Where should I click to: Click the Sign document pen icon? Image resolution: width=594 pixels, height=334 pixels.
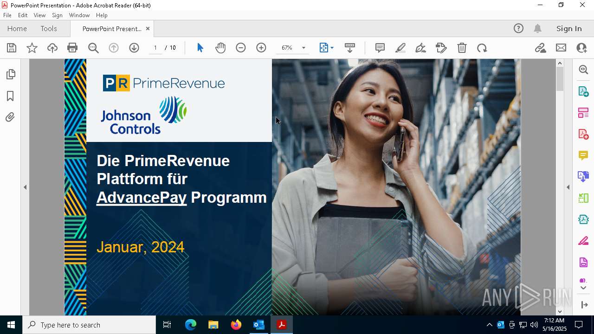[x=421, y=48]
